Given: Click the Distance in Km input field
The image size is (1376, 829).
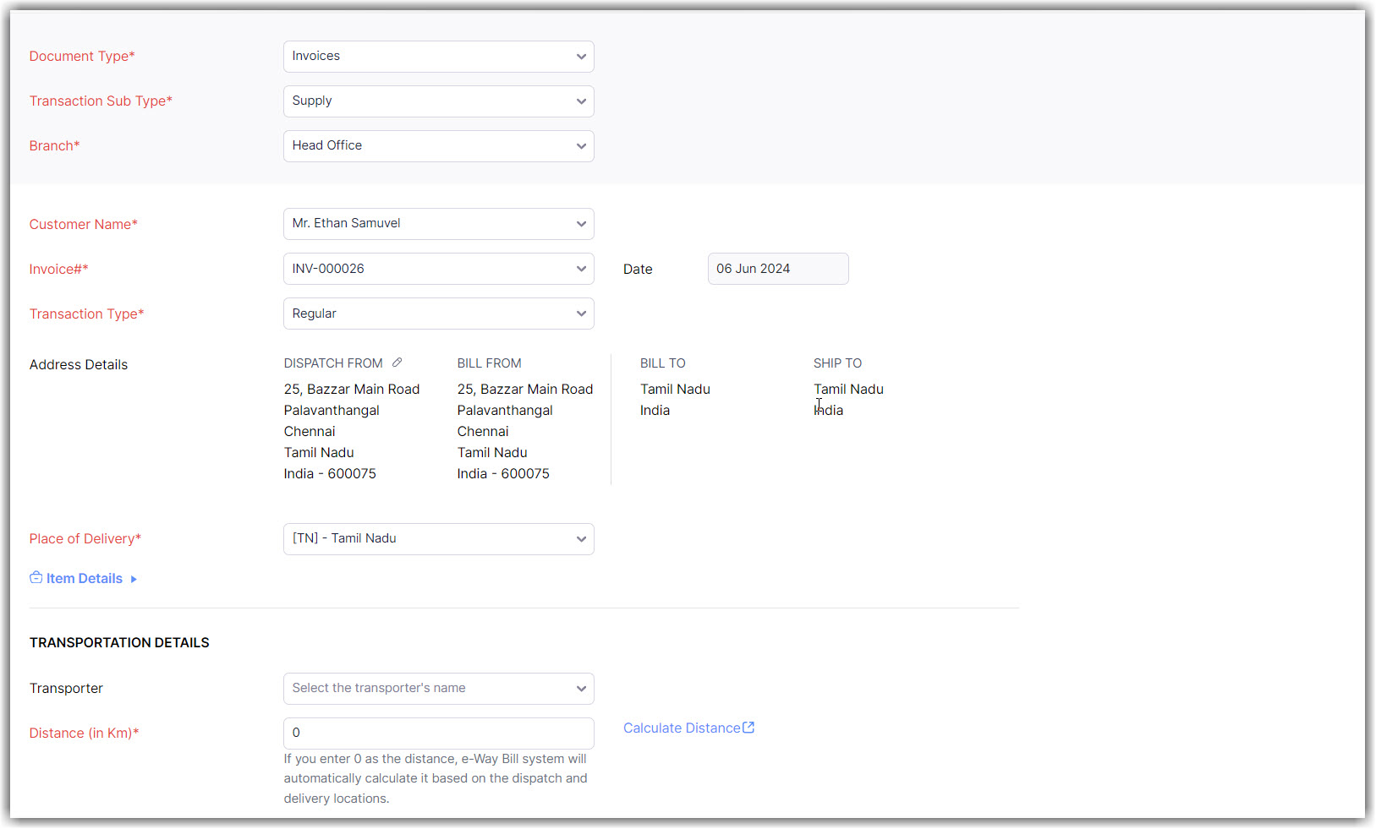Looking at the screenshot, I should pyautogui.click(x=438, y=733).
